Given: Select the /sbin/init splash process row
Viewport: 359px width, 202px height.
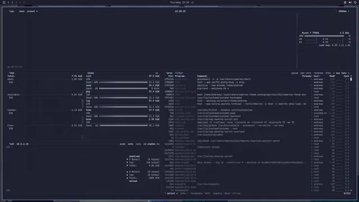Looking at the screenshot, I should [257, 147].
